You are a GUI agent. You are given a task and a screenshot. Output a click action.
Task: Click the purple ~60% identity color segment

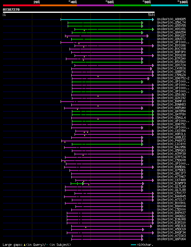(95, 5)
